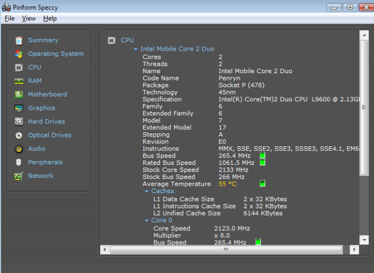Open the CPU sidebar link
The height and width of the screenshot is (273, 374).
(34, 67)
